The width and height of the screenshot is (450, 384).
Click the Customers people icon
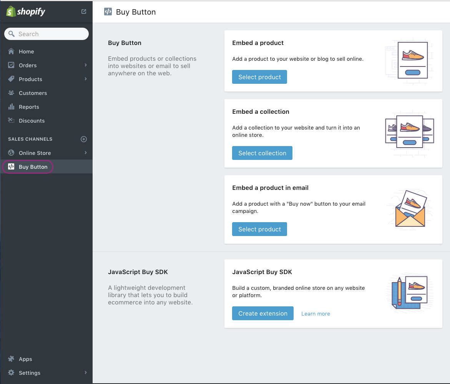pyautogui.click(x=11, y=93)
